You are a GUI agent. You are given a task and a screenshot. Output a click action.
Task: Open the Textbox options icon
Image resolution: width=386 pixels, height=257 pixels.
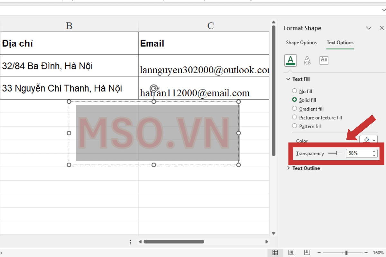[x=324, y=60]
